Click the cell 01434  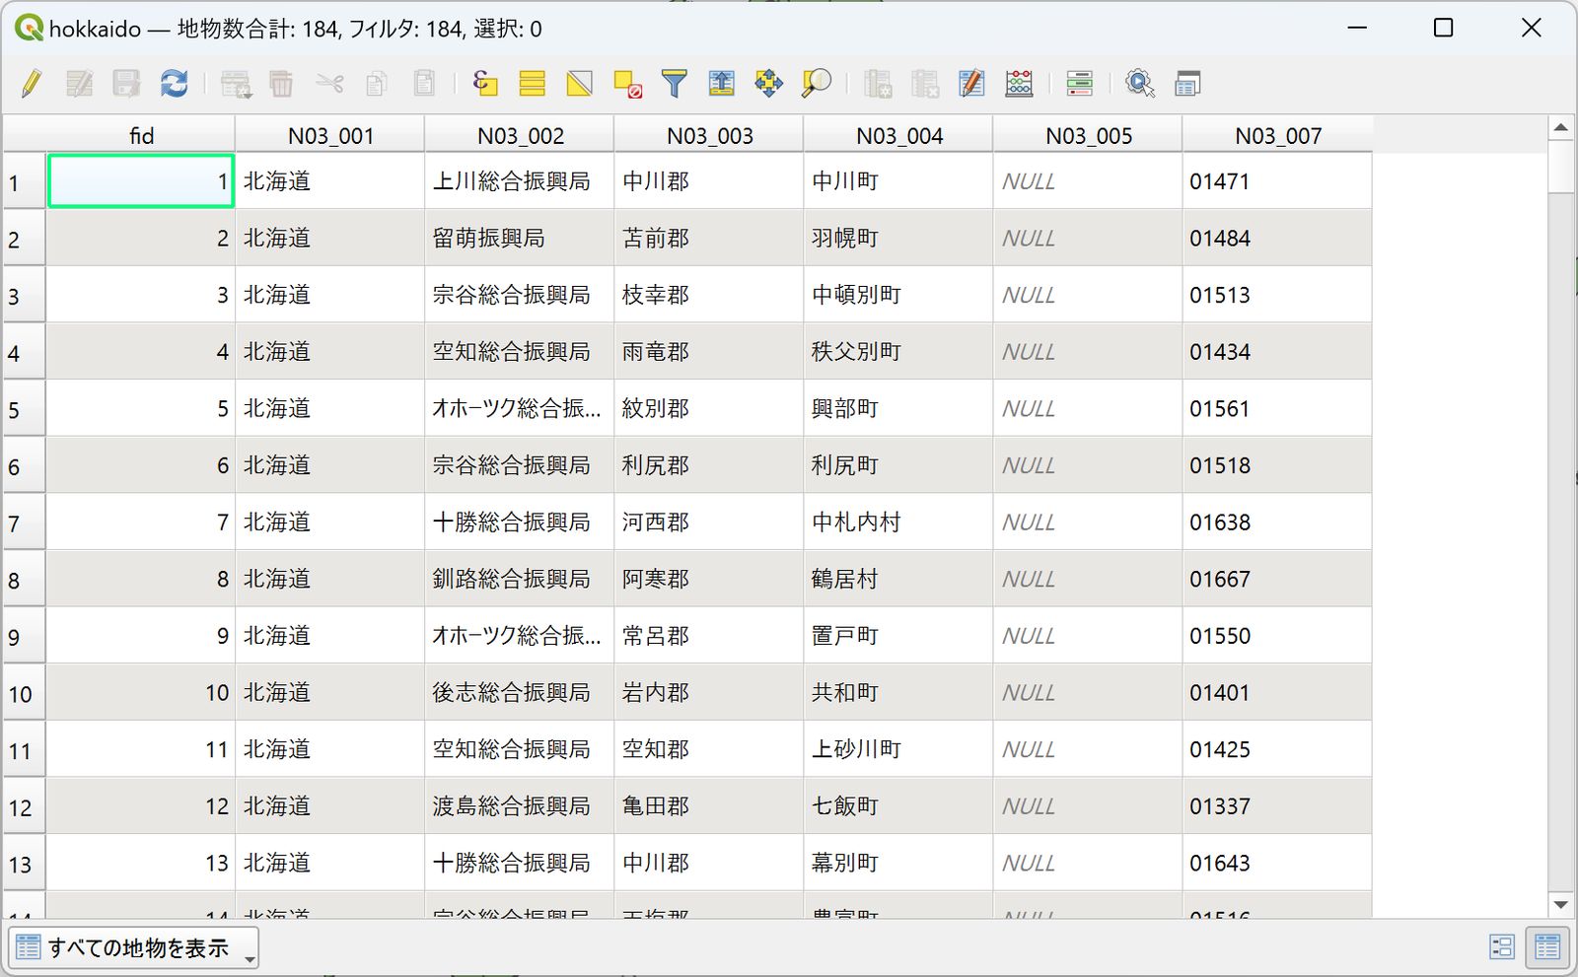pyautogui.click(x=1276, y=352)
